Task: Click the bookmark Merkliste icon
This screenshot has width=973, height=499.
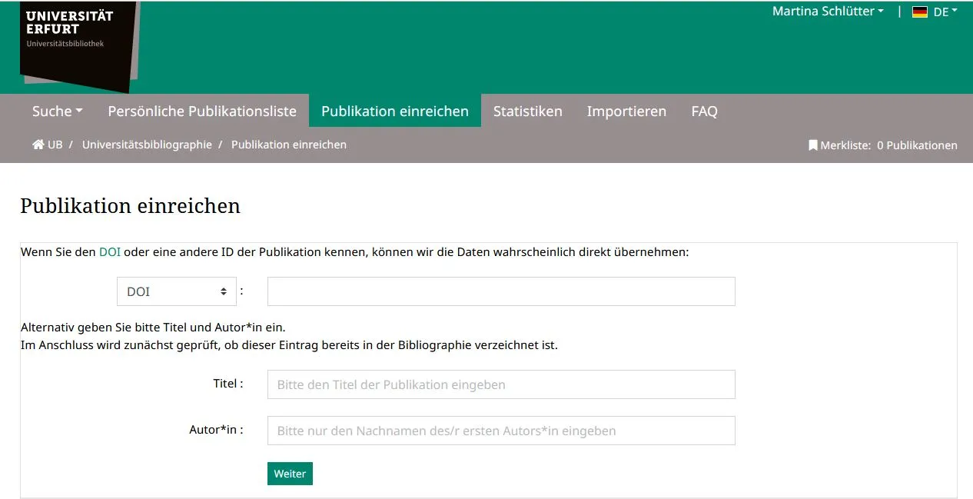Action: click(x=812, y=145)
